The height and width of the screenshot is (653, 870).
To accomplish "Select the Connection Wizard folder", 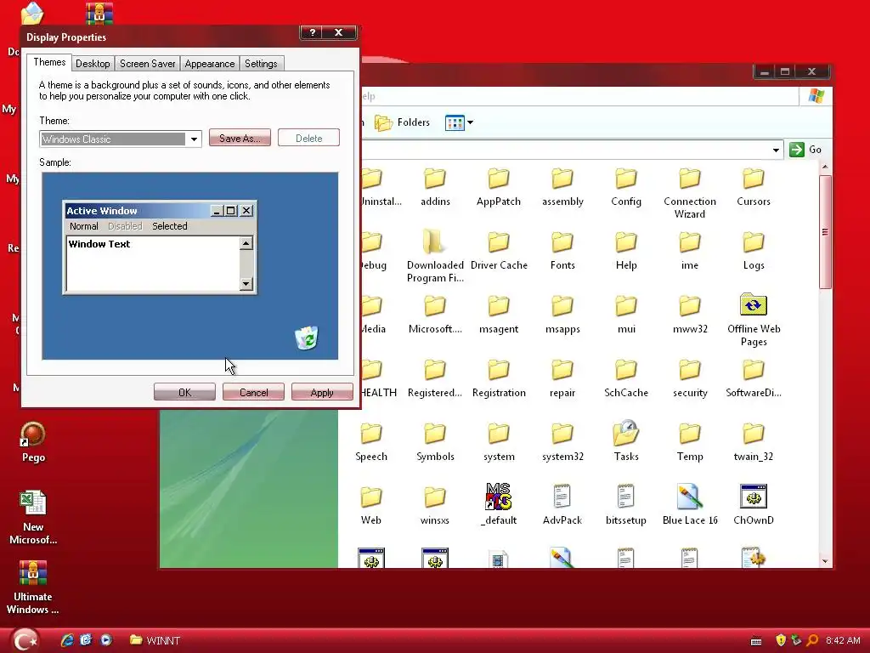I will coord(690,194).
